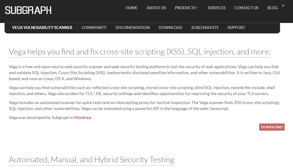Open Download in the Vega submenu
The height and width of the screenshot is (168, 293).
point(170,28)
